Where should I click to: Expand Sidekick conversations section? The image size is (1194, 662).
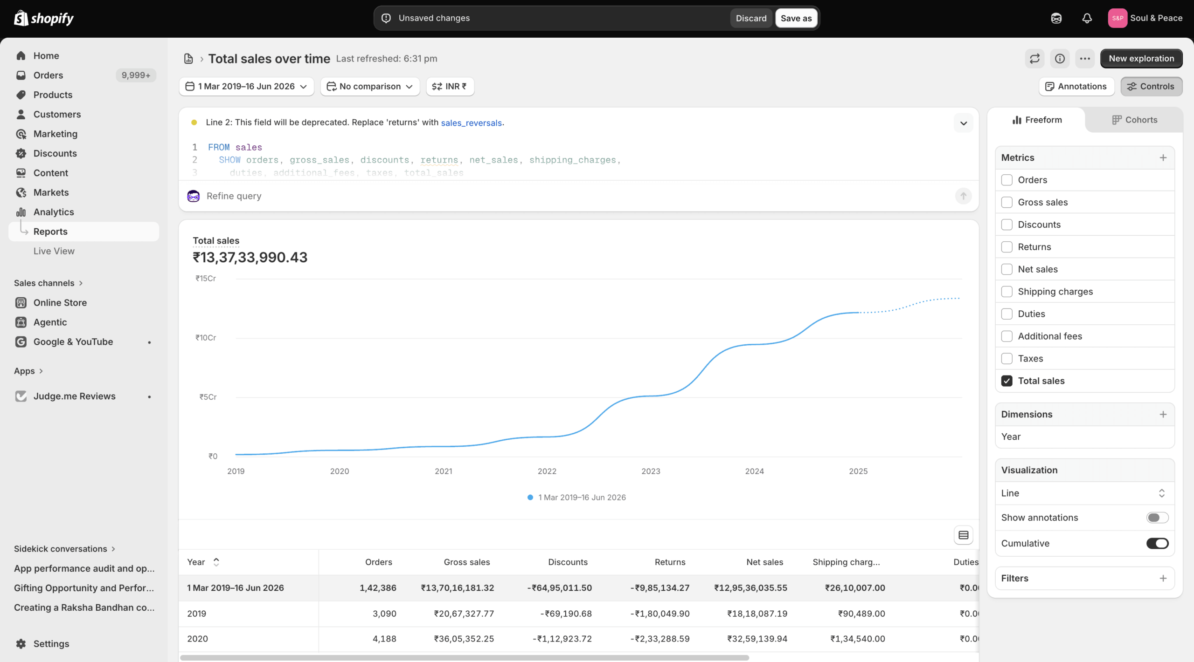pos(65,549)
